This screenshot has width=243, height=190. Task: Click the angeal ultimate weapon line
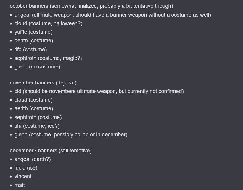[112, 15]
